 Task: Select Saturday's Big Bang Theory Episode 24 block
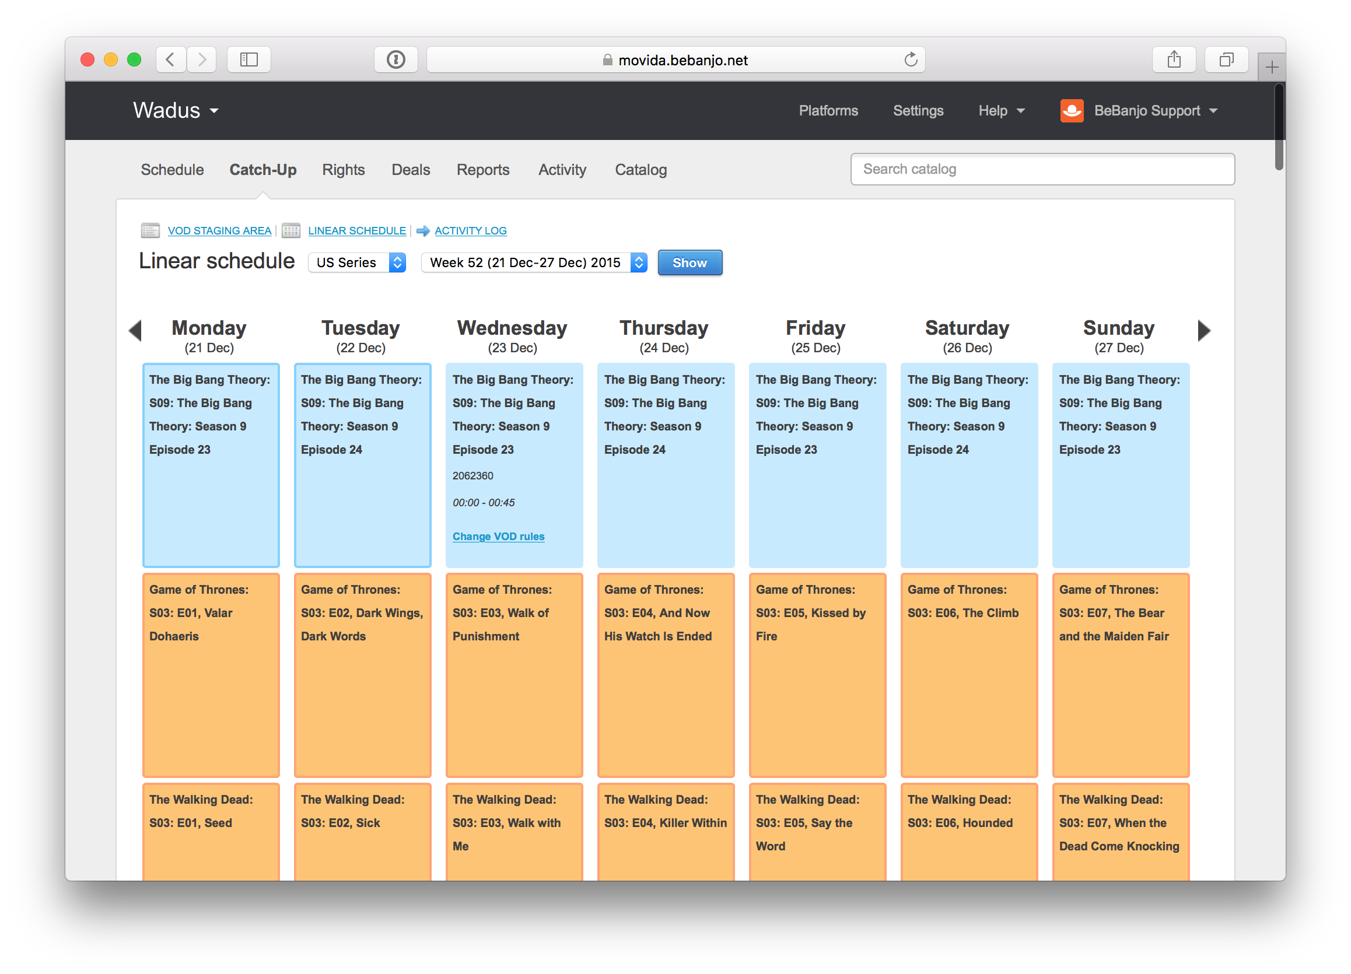[x=969, y=465]
